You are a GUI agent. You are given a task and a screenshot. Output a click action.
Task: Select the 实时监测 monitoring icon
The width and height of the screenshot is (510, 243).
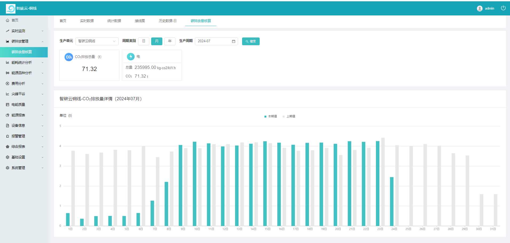[x=8, y=31]
